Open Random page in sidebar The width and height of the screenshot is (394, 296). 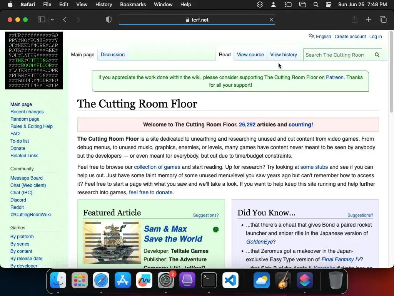click(25, 119)
